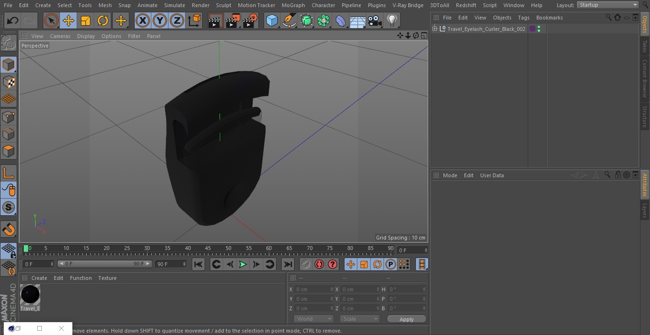Screen dimensions: 650x335
Task: Add a Cube primitive object
Action: (x=272, y=21)
